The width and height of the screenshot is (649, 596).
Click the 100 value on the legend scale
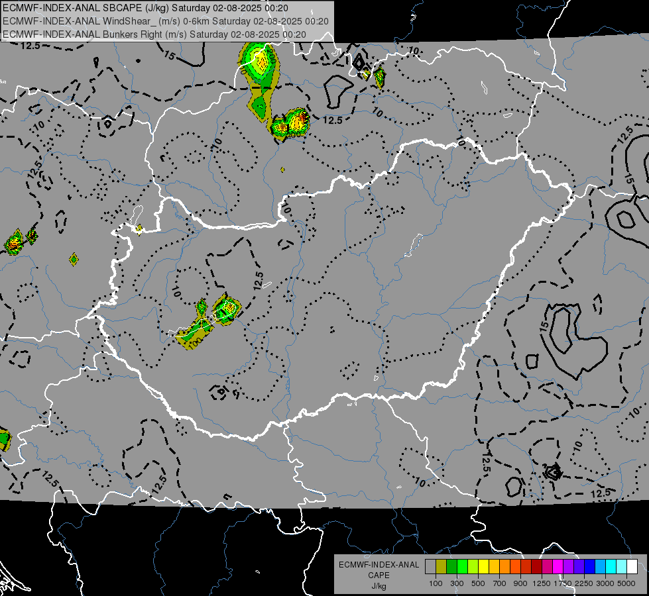436,583
